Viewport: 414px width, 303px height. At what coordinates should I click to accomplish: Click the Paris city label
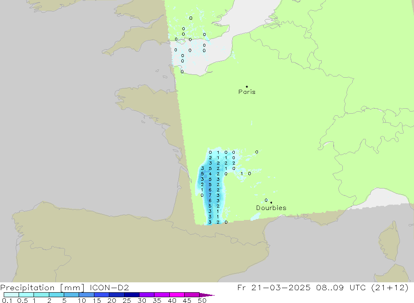click(x=247, y=92)
